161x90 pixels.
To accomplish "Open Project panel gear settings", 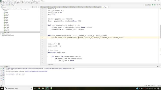I will (x=37, y=7).
